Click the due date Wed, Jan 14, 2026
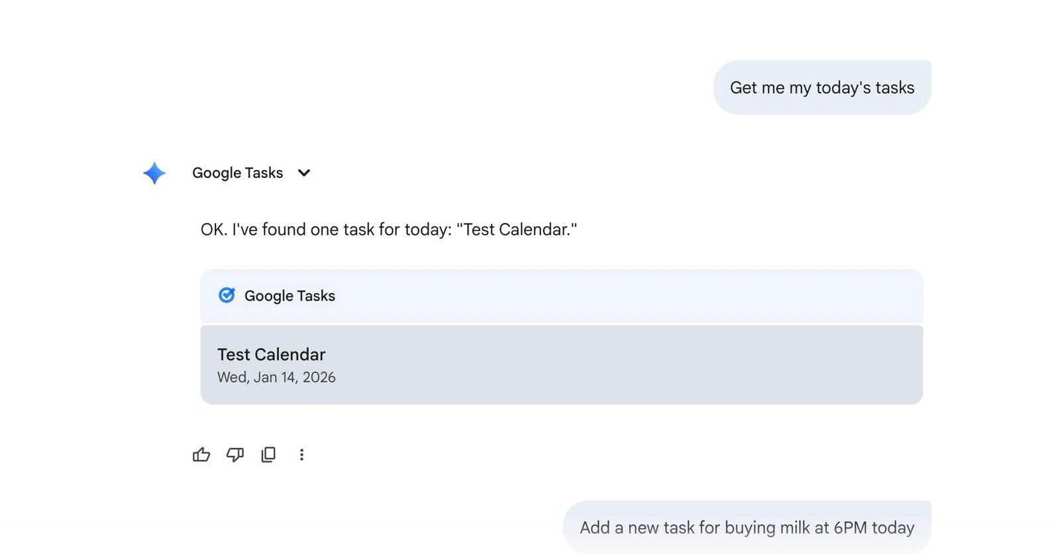The height and width of the screenshot is (559, 1060). click(x=276, y=377)
